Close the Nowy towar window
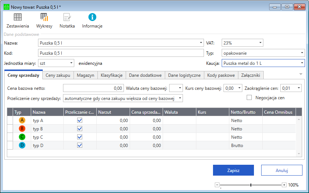309x193 pixels. click(299, 7)
